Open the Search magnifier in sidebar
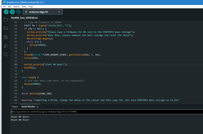 click(6, 55)
